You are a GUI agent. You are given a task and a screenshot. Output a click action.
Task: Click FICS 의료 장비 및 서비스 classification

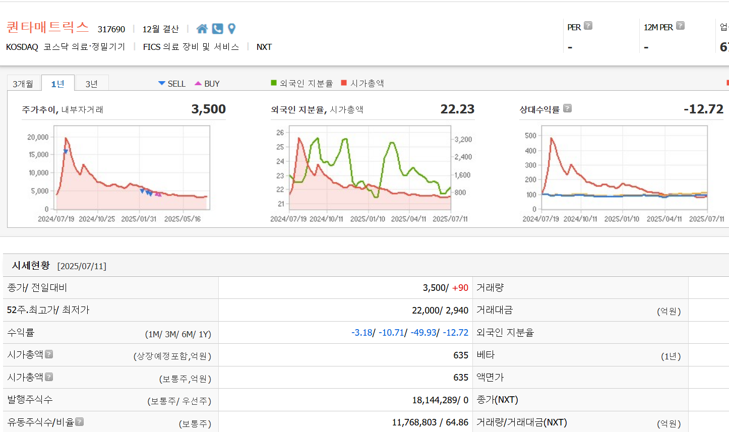[x=191, y=47]
